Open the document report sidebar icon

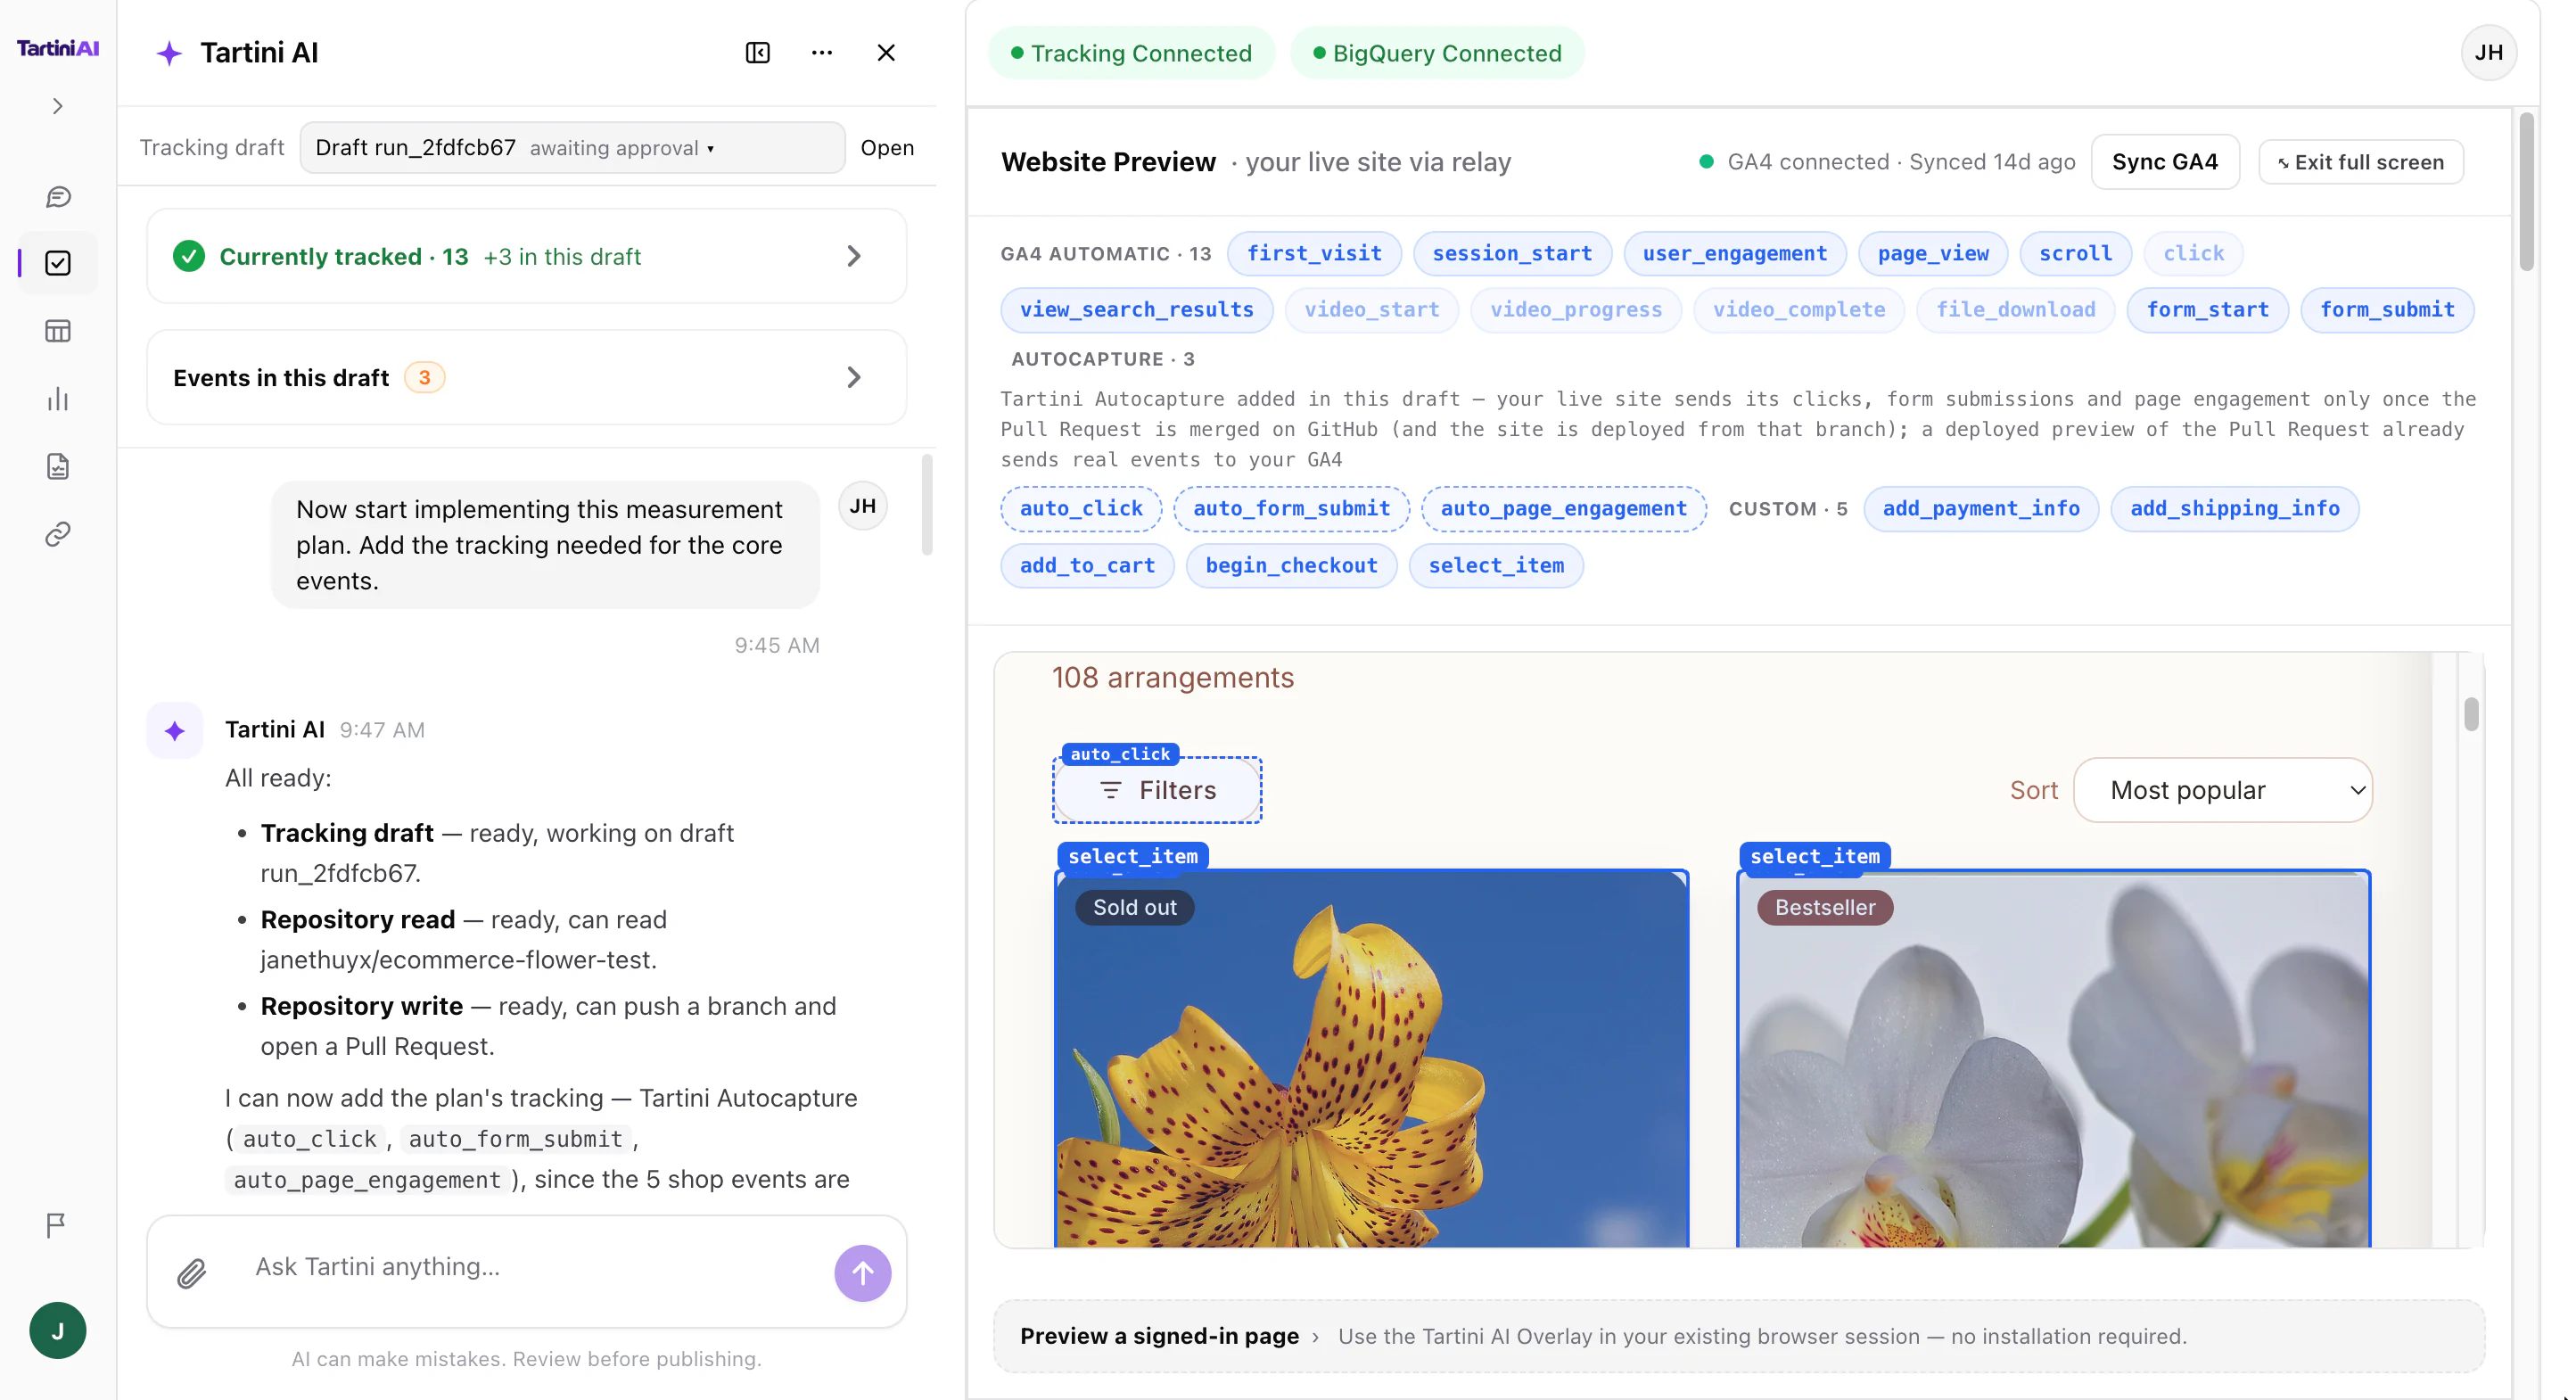click(58, 466)
